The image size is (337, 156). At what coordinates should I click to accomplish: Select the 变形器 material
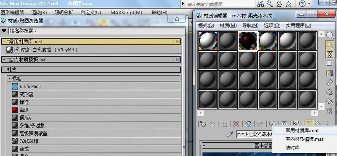(96, 94)
